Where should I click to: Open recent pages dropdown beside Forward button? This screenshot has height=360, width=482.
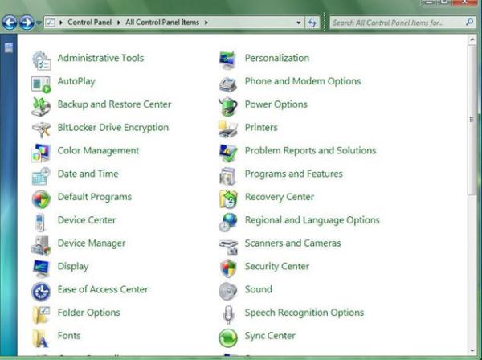click(x=39, y=22)
